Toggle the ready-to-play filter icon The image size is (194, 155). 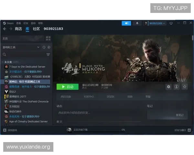click(49, 47)
